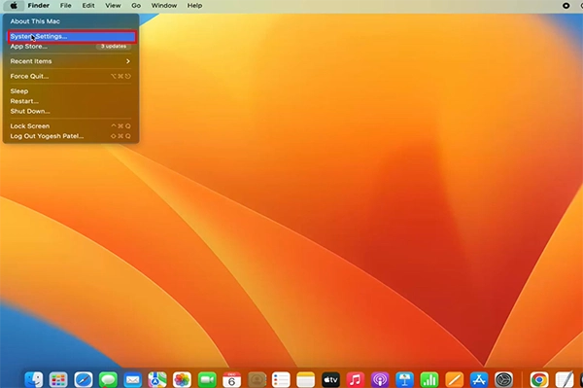
Task: Choose System Settings… in Apple menu
Action: pyautogui.click(x=72, y=36)
